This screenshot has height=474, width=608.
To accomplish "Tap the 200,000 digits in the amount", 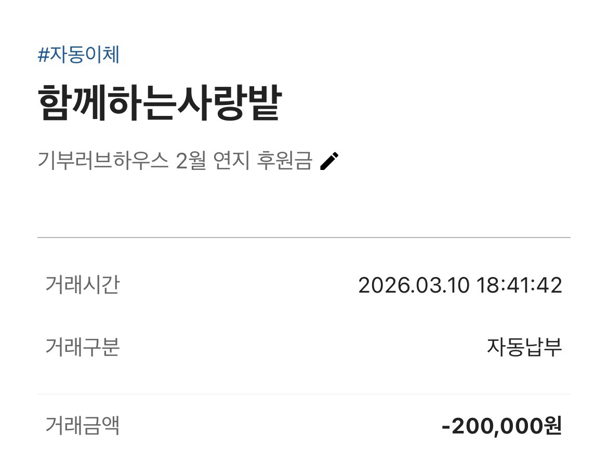I will (x=497, y=427).
